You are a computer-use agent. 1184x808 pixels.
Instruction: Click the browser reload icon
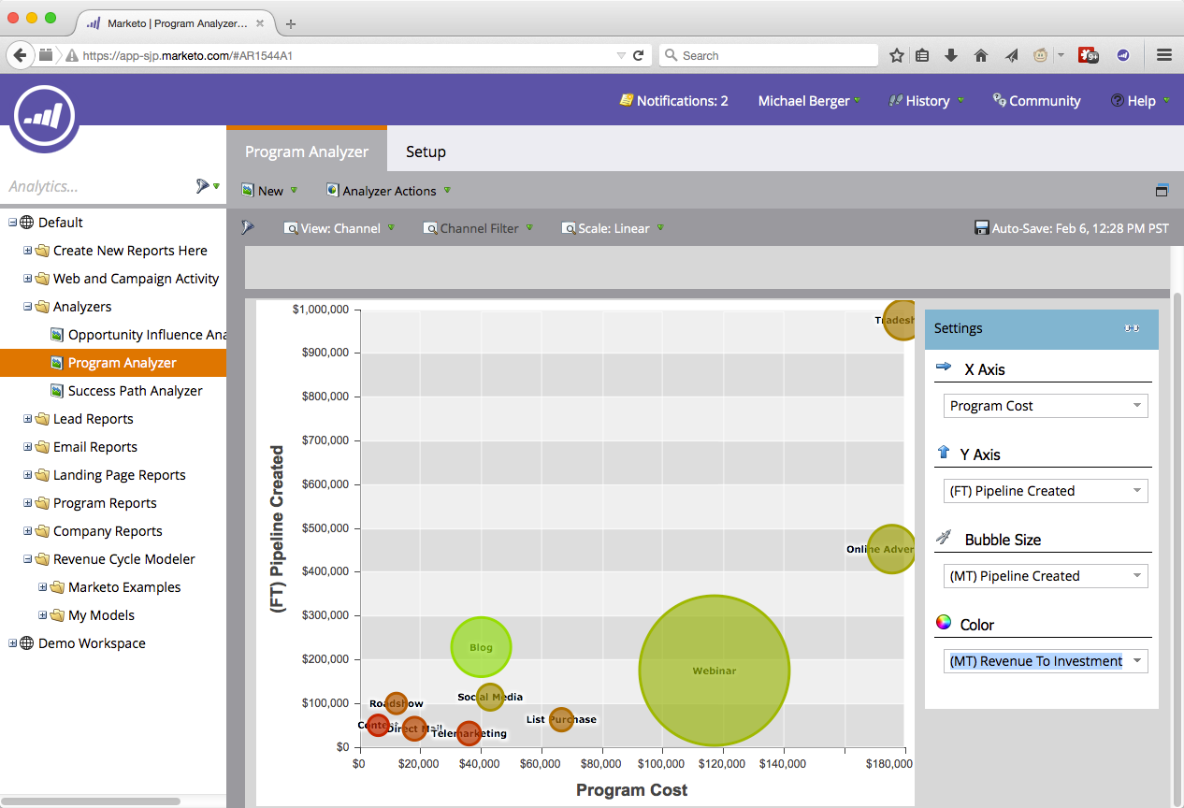(x=639, y=55)
